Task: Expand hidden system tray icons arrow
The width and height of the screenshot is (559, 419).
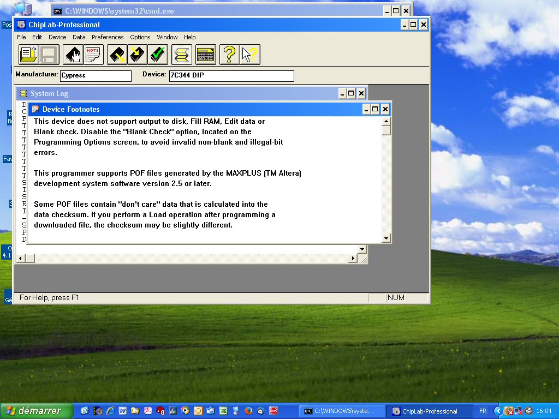Action: pyautogui.click(x=498, y=411)
